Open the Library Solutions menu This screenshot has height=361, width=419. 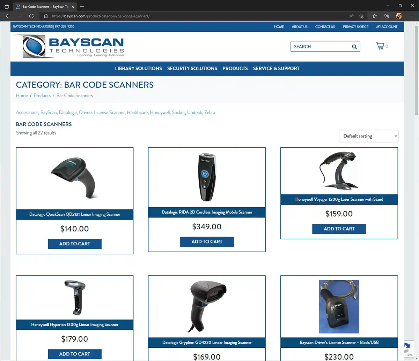pos(139,68)
